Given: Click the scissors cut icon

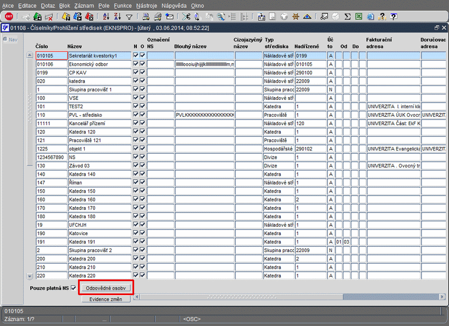Looking at the screenshot, I should point(186,17).
